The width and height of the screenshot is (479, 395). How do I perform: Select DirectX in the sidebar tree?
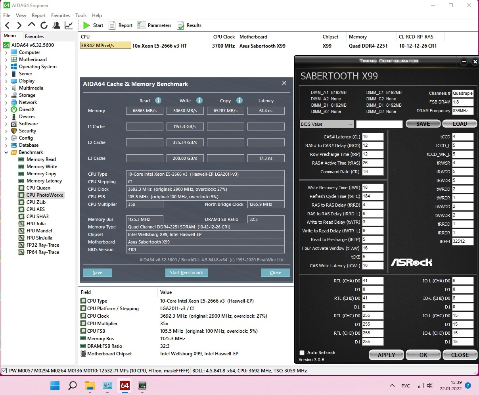[x=27, y=109]
